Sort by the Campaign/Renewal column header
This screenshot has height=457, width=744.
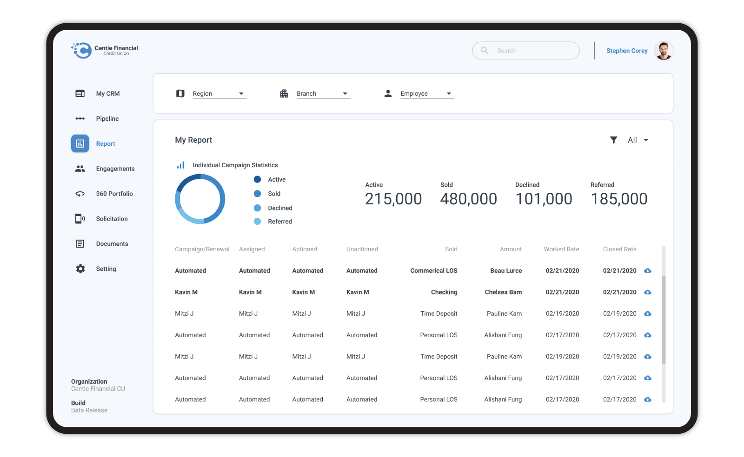click(202, 249)
